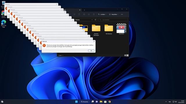Click the Share icon in Explorer toolbar
This screenshot has width=186, height=104.
click(x=89, y=14)
